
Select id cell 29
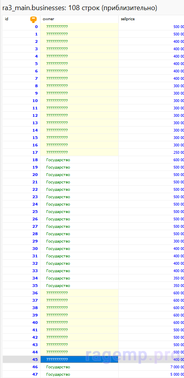coord(21,241)
